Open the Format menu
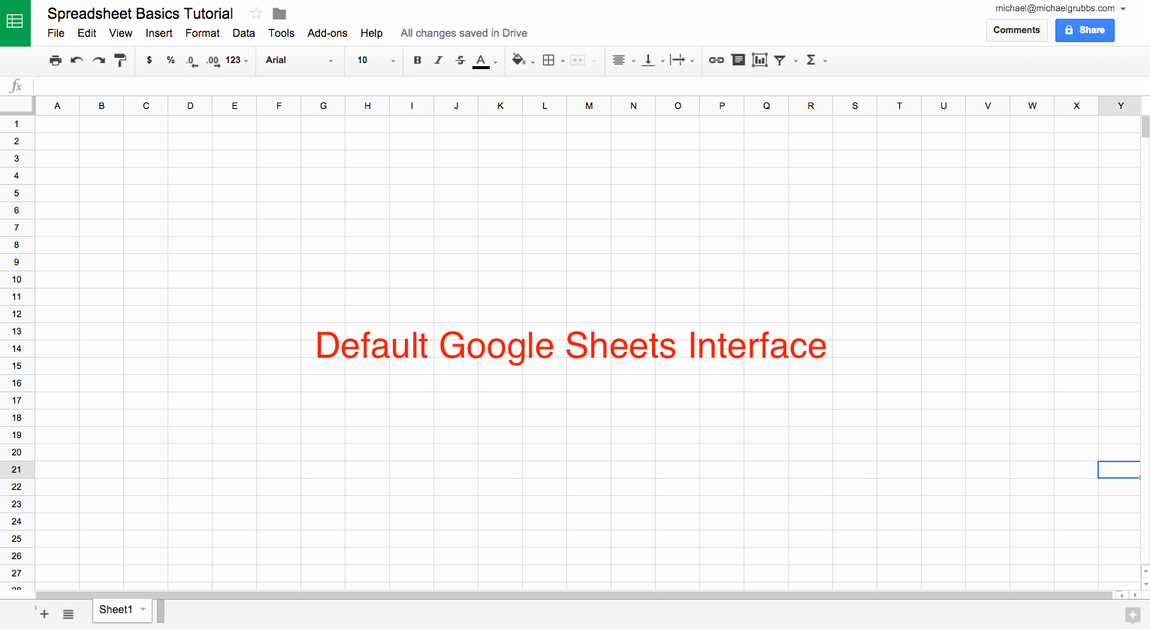This screenshot has width=1150, height=629. pos(202,33)
